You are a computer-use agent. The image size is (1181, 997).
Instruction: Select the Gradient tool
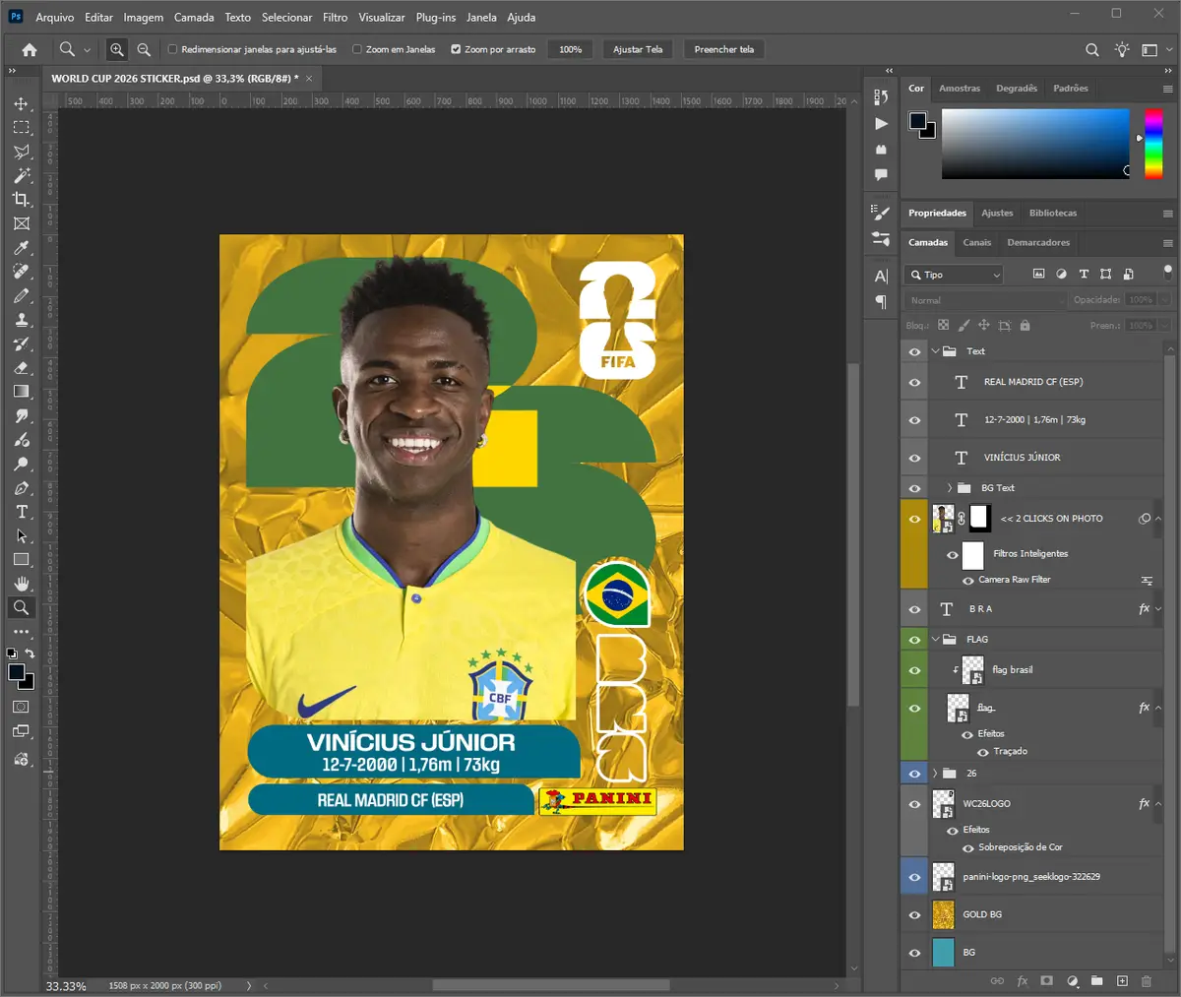coord(21,392)
